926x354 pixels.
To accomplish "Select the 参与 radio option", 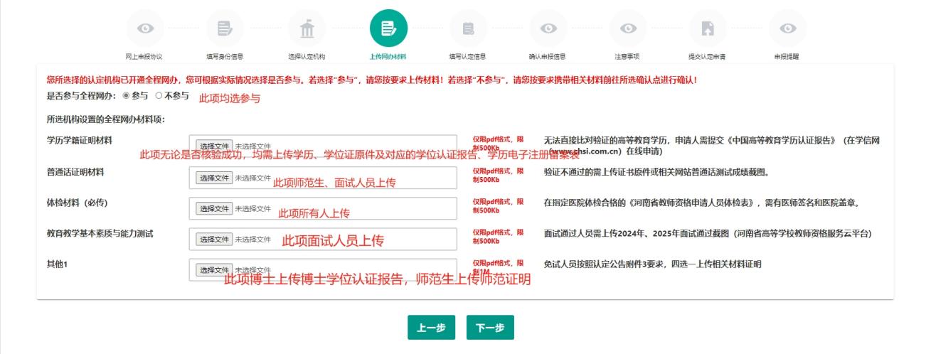I will click(x=126, y=96).
